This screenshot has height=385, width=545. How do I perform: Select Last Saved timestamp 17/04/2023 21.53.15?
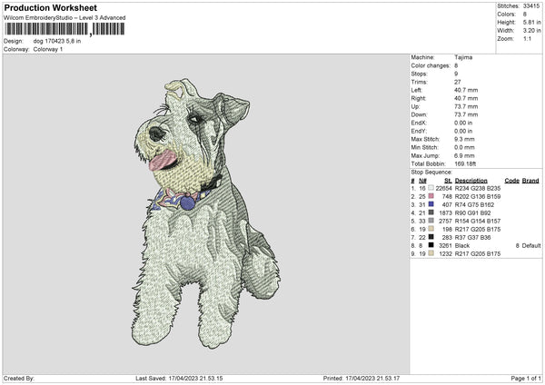coord(195,379)
